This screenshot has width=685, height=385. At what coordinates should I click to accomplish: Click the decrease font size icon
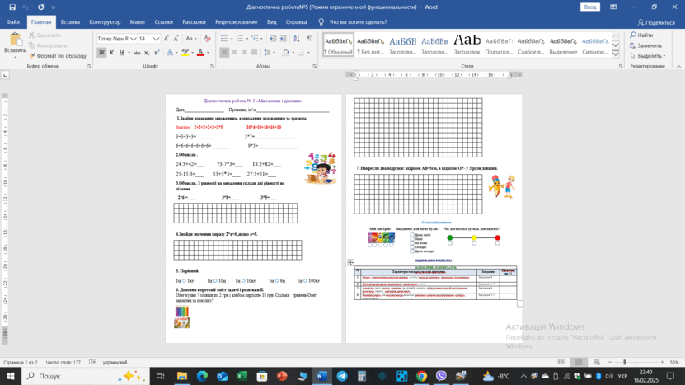(176, 39)
